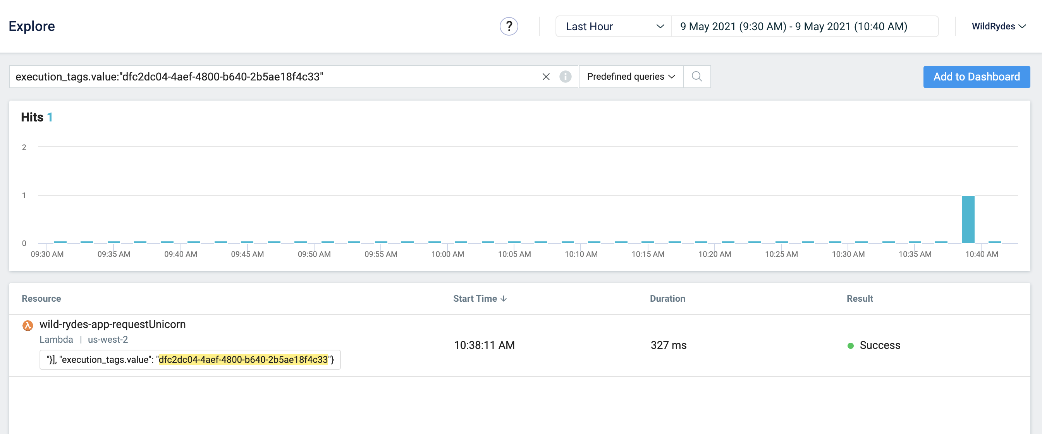Open the help question mark icon
Viewport: 1042px width, 434px height.
pos(509,27)
